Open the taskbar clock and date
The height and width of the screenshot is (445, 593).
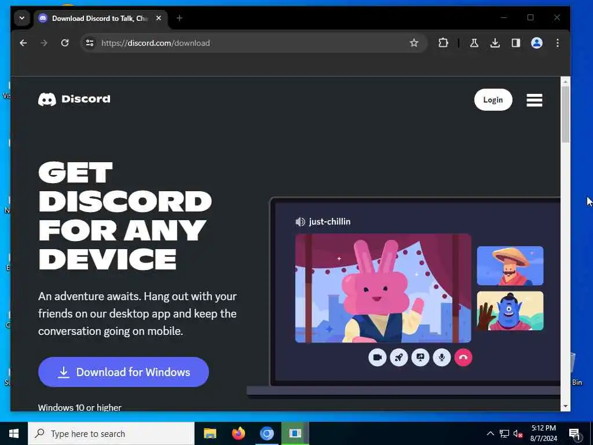(x=543, y=433)
